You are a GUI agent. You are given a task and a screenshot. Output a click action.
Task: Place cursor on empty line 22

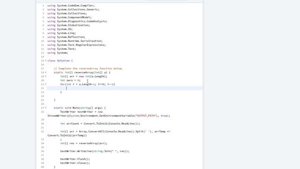pos(125,88)
